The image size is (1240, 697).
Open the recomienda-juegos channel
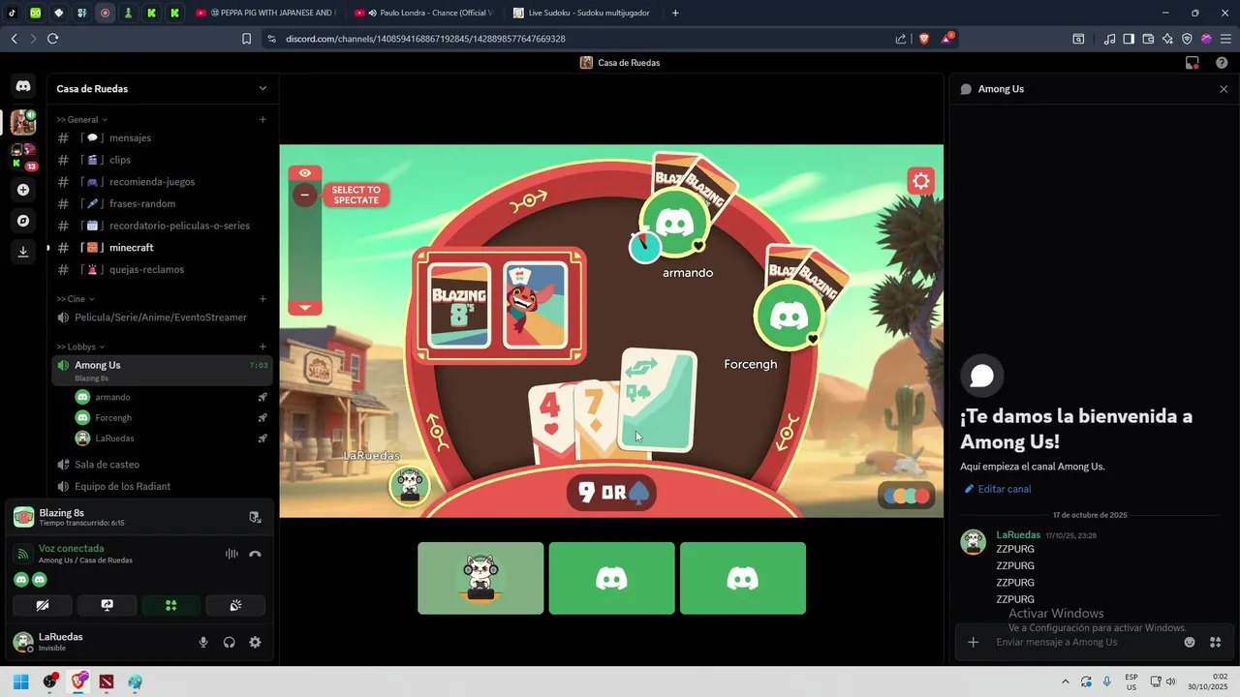point(162,182)
